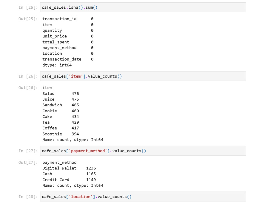The image size is (270, 202).
Task: Click the Coffee 417 row
Action: click(60, 128)
